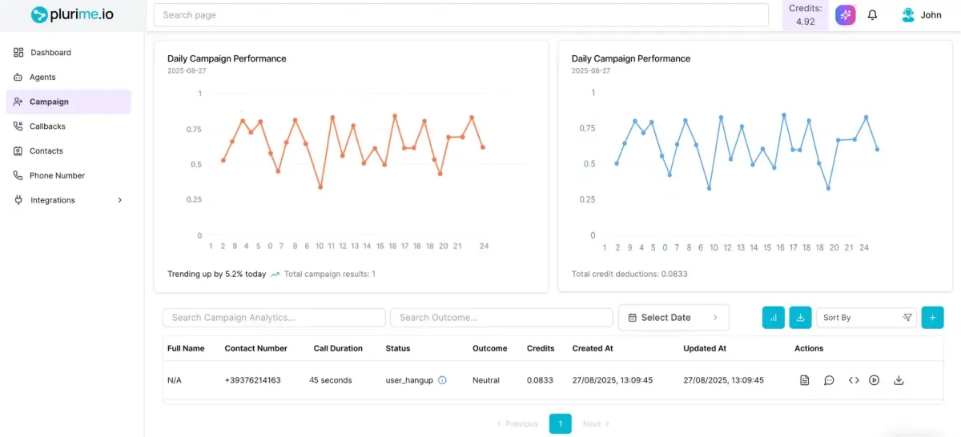Screen dimensions: 961x437
Task: View code brackets action for call
Action: (x=854, y=380)
